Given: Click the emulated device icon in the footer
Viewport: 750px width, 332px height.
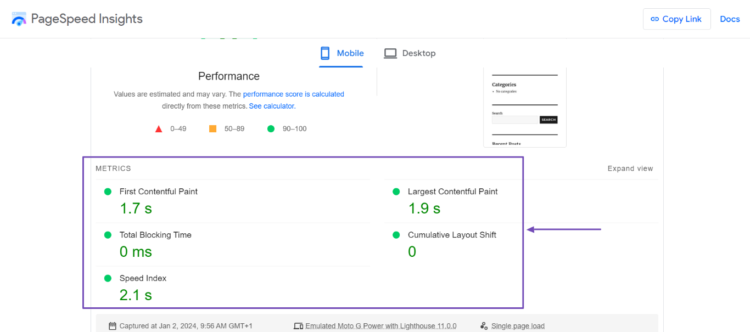Looking at the screenshot, I should pos(298,325).
